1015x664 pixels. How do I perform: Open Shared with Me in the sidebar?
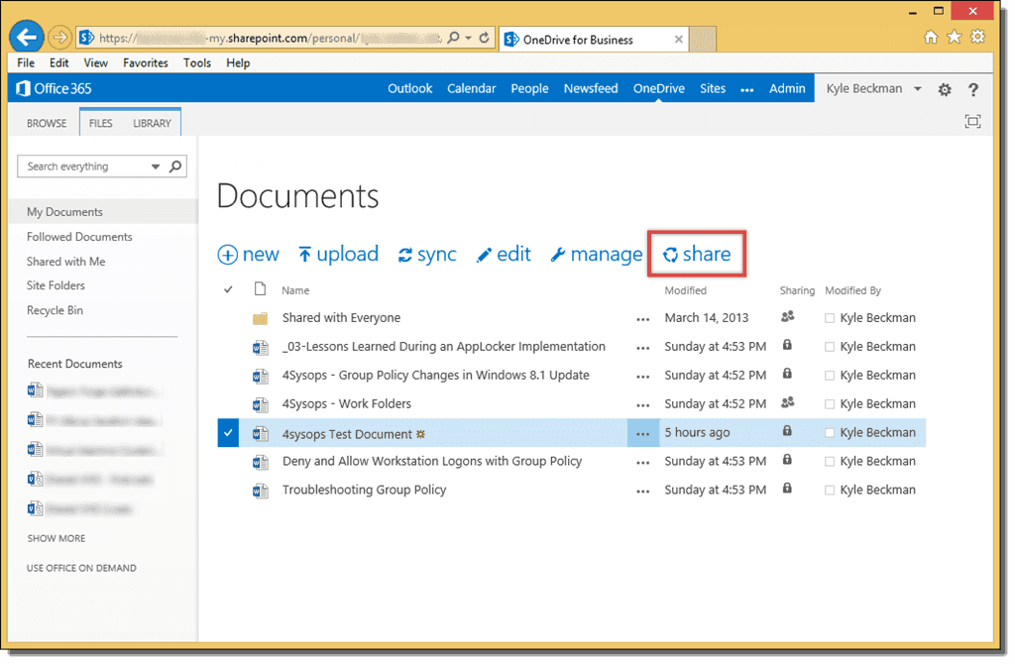coord(66,262)
